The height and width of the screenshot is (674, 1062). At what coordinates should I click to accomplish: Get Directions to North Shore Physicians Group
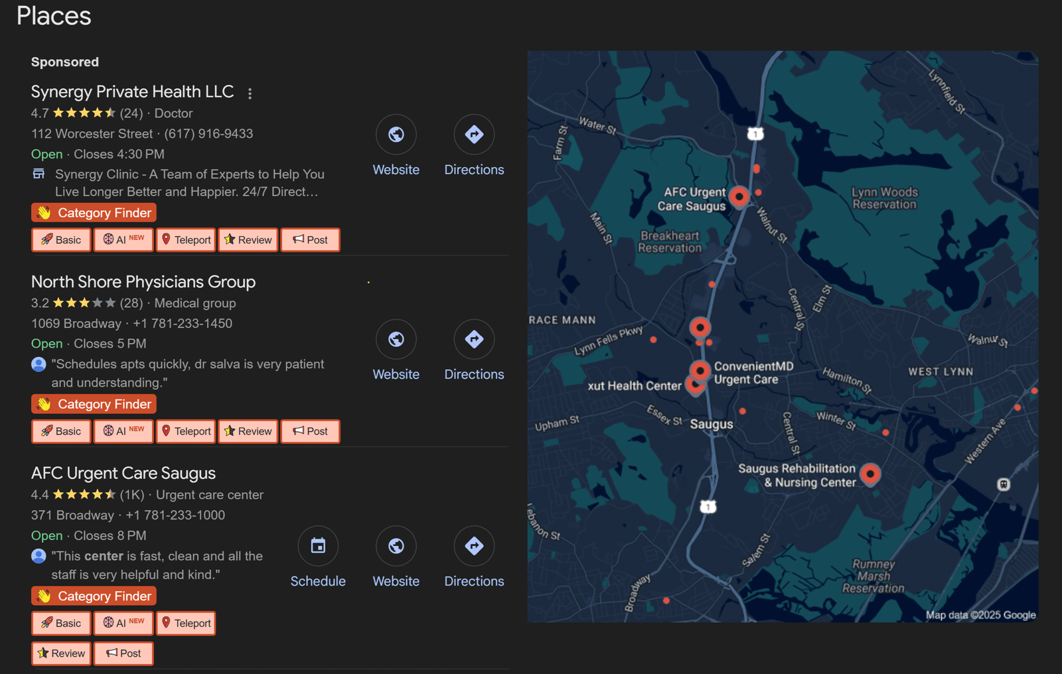pos(474,350)
